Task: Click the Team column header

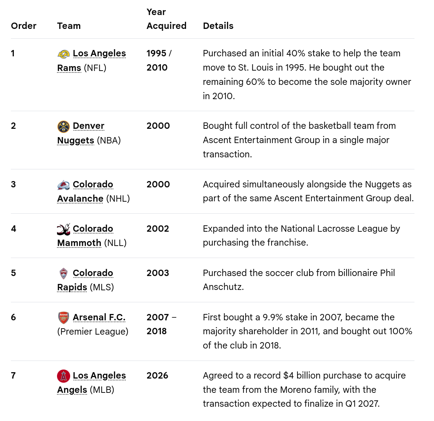Action: point(69,26)
